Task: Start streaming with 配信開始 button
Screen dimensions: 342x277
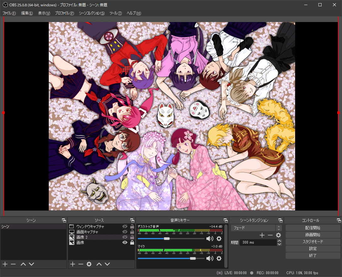Action: point(313,228)
